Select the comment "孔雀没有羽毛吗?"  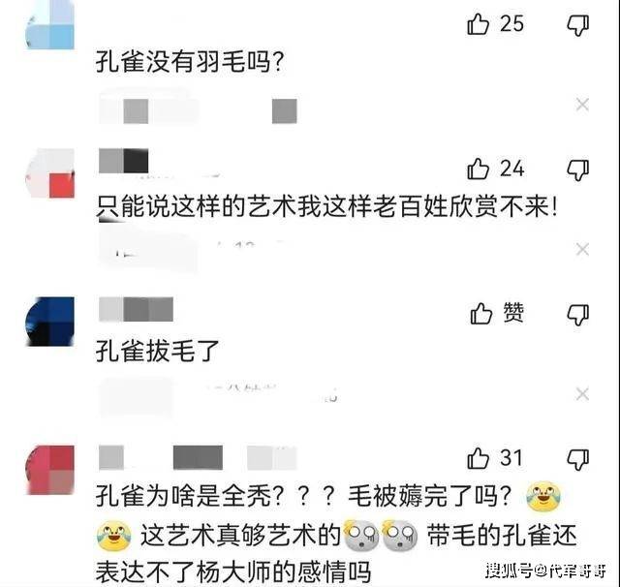point(190,62)
